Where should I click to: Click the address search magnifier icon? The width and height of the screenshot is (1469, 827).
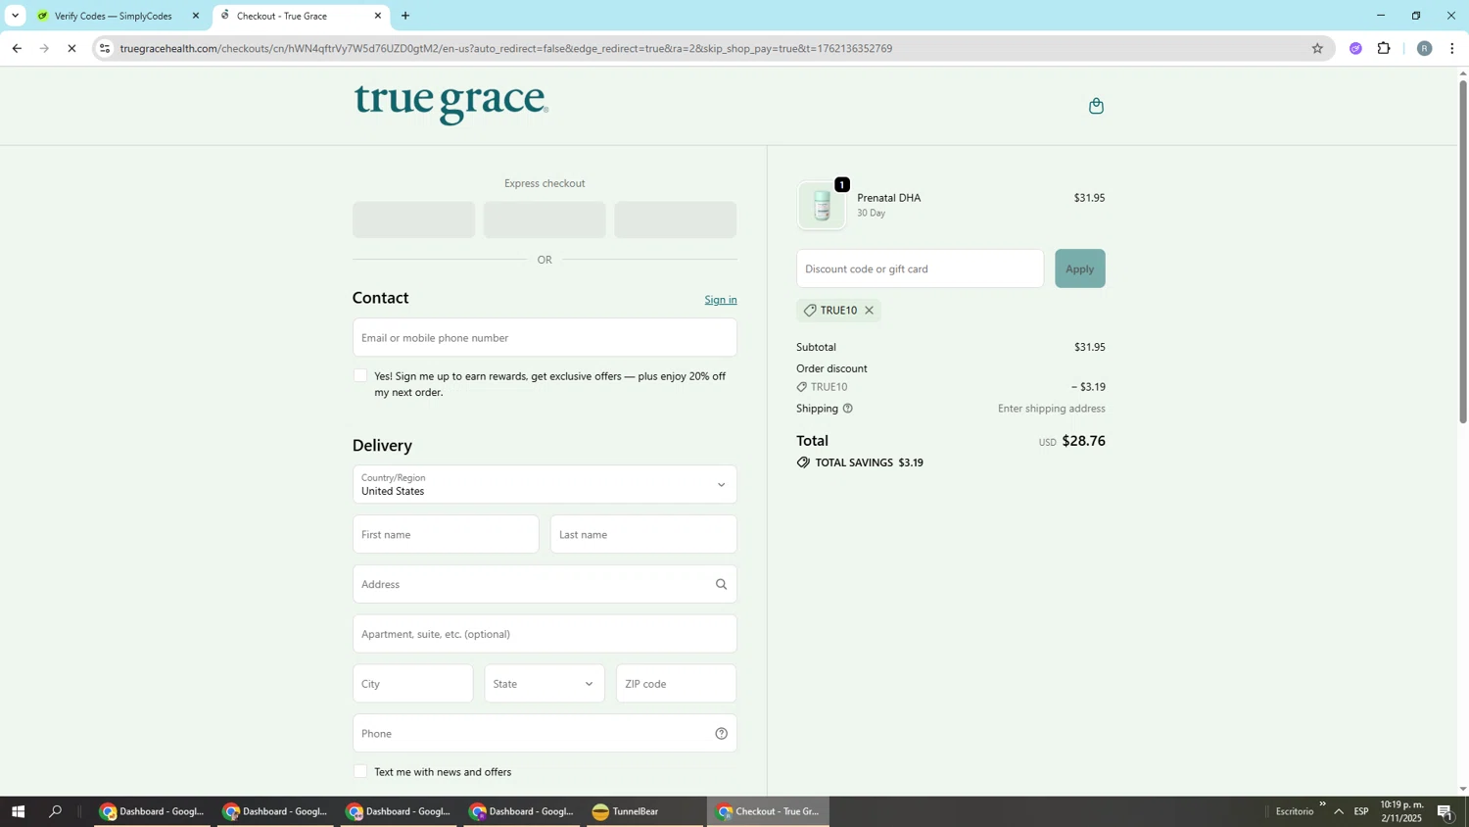point(721,585)
